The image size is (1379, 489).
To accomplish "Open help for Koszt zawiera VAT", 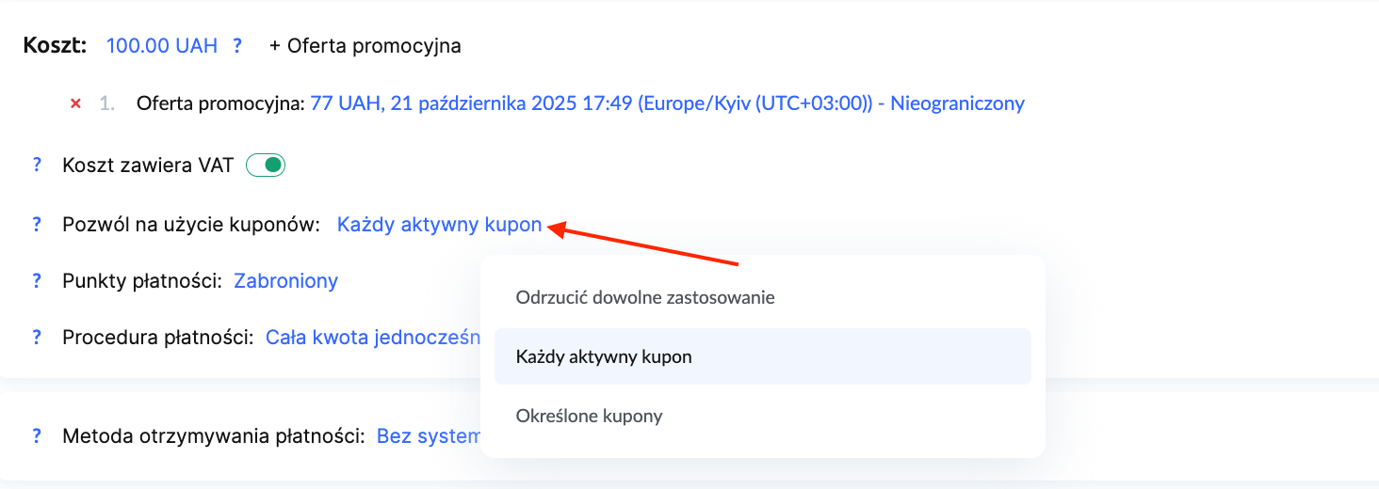I will pos(38,166).
